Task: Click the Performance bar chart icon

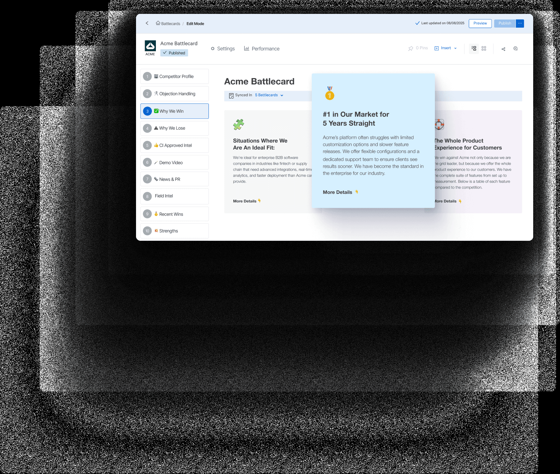Action: click(247, 48)
